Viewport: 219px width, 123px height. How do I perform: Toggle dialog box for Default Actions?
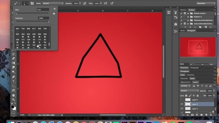(x=185, y=13)
